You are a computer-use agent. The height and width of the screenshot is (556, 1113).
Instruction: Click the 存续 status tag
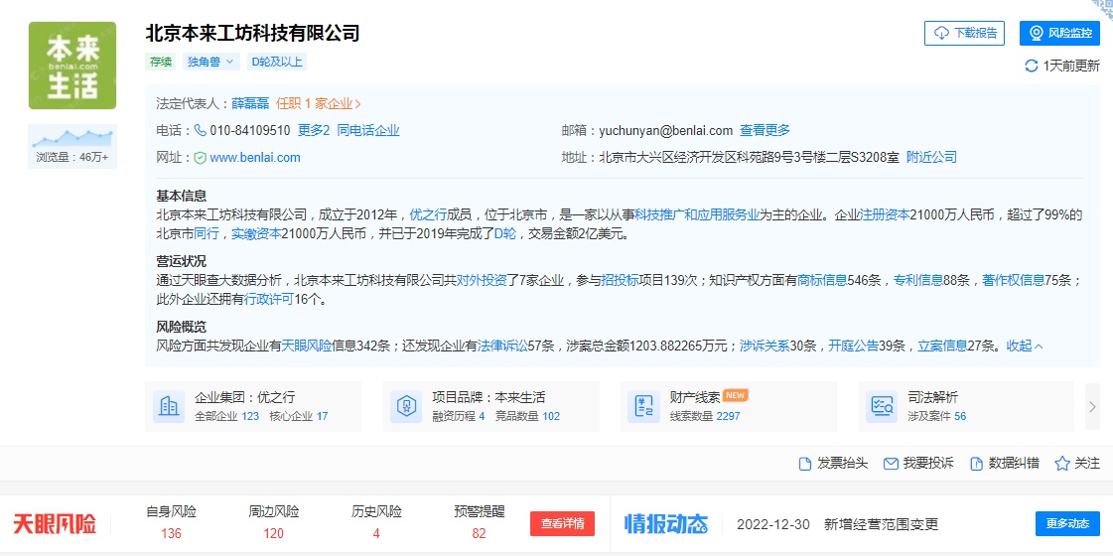(x=161, y=62)
